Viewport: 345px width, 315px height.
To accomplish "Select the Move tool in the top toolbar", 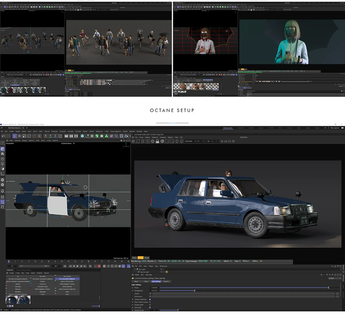I will pyautogui.click(x=19, y=136).
